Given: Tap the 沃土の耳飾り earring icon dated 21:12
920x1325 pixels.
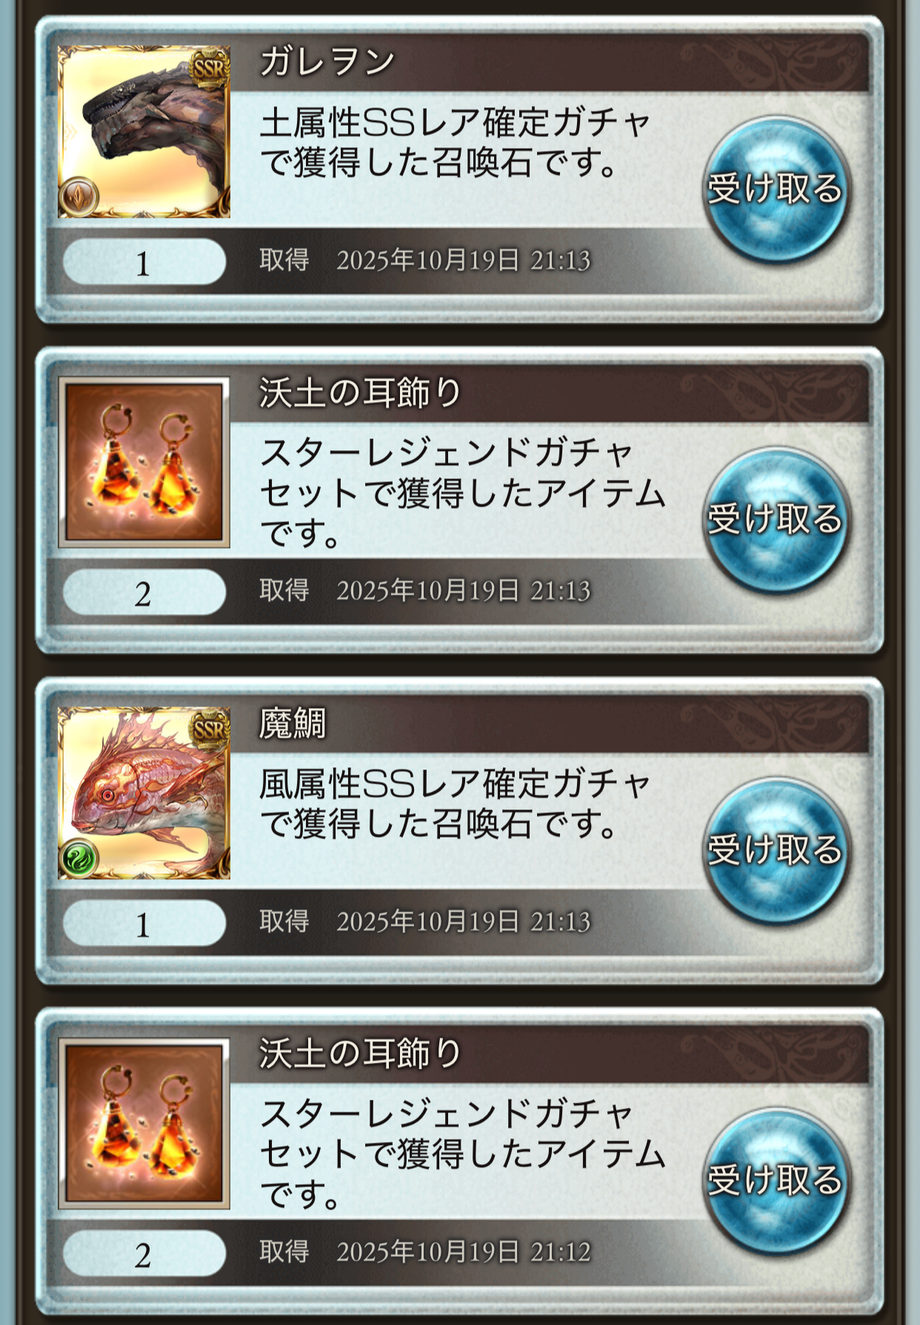Looking at the screenshot, I should pos(144,1124).
